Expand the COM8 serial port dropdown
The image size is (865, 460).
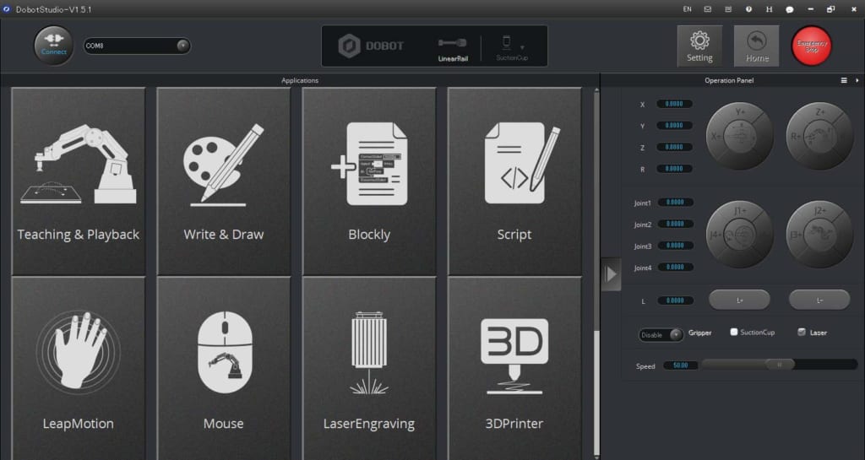pyautogui.click(x=182, y=46)
